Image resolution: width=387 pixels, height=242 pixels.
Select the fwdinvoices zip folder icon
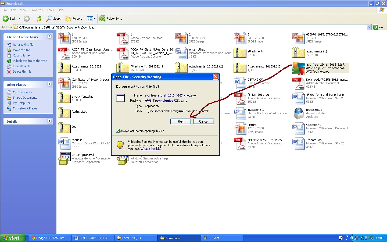tap(64, 113)
